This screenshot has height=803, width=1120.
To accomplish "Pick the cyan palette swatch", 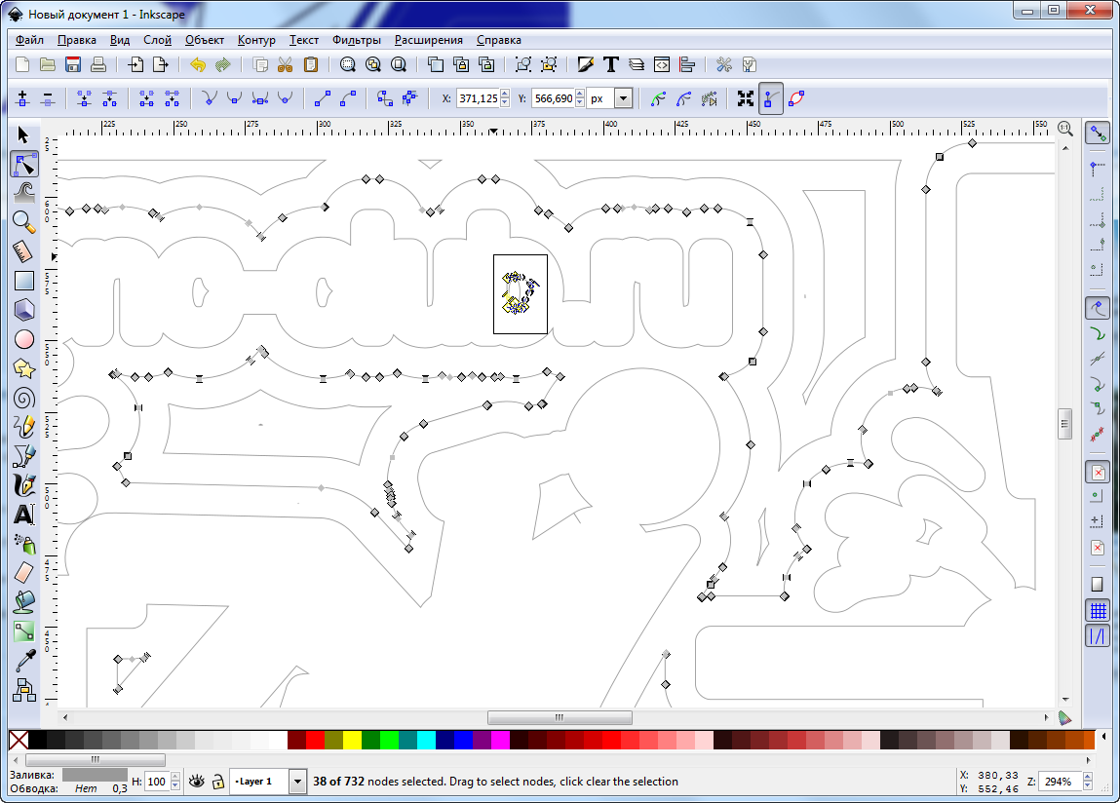I will [x=426, y=740].
